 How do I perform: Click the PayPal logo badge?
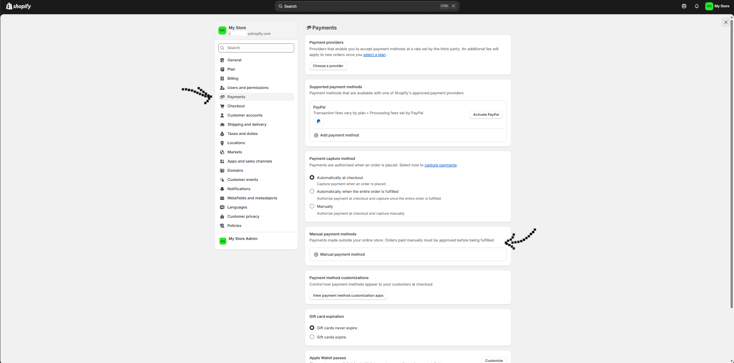[318, 122]
